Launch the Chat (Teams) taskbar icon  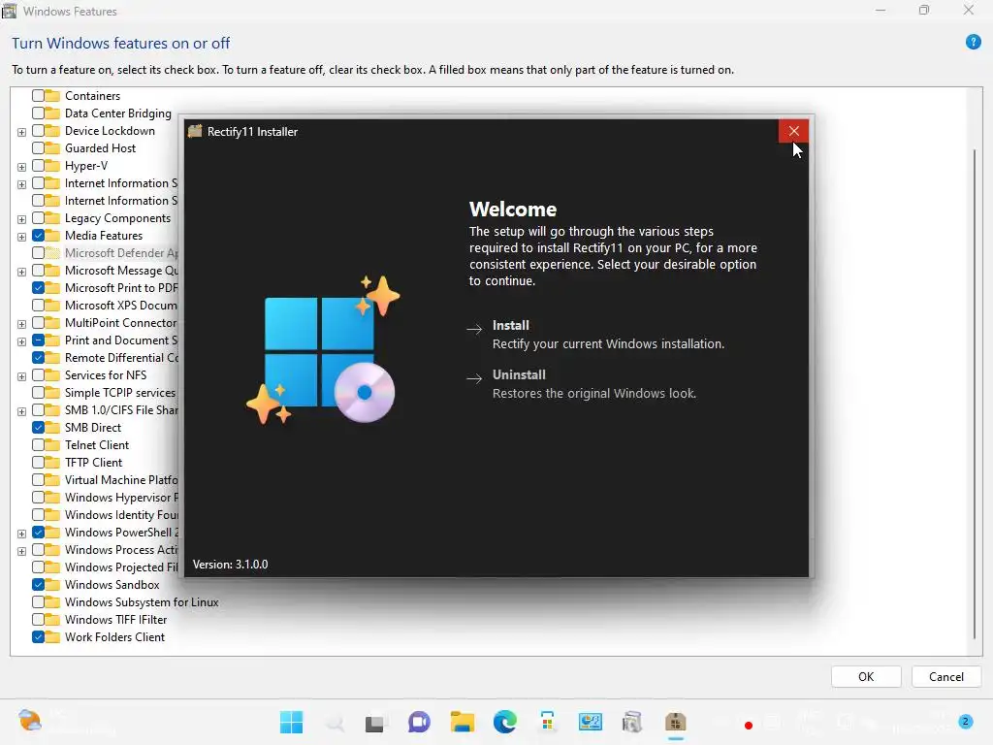[x=419, y=722]
